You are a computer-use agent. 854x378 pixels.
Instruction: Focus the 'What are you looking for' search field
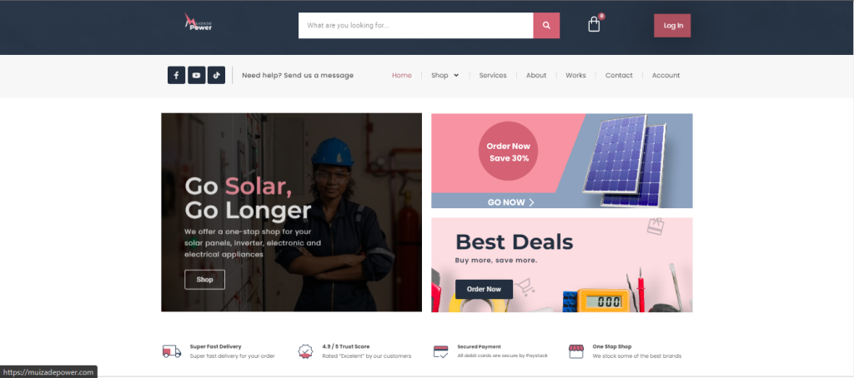[415, 26]
